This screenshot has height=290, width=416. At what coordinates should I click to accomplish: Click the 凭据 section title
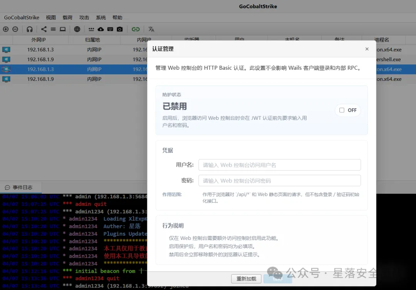(x=168, y=151)
